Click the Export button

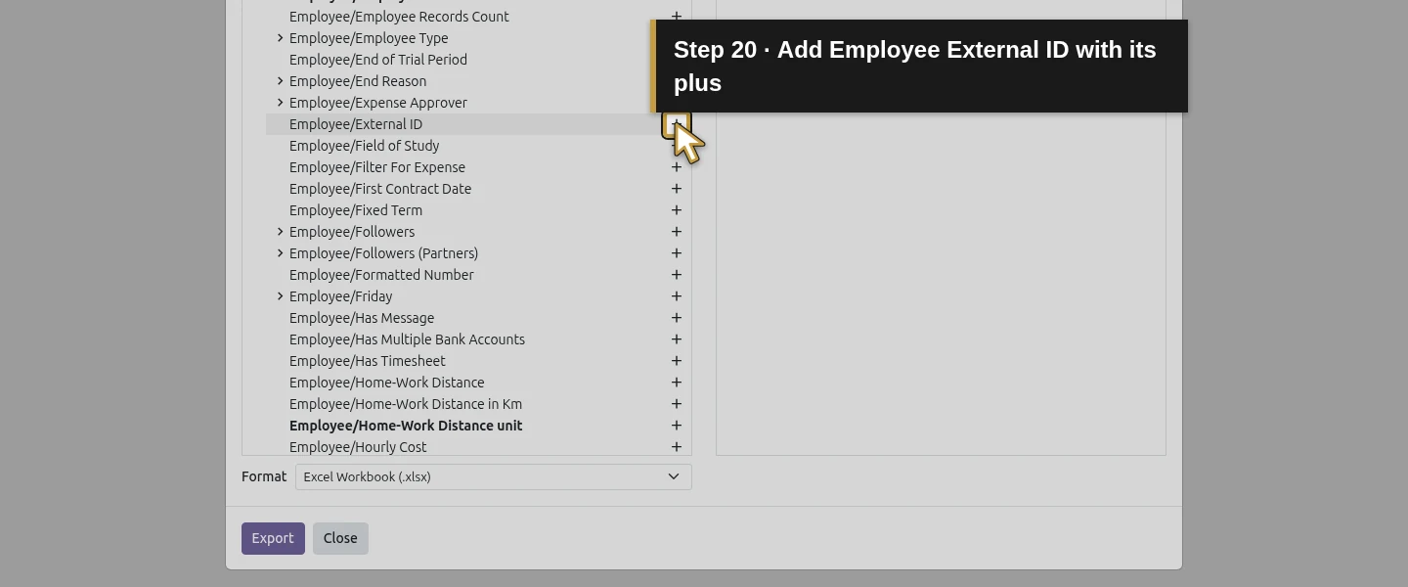tap(273, 538)
